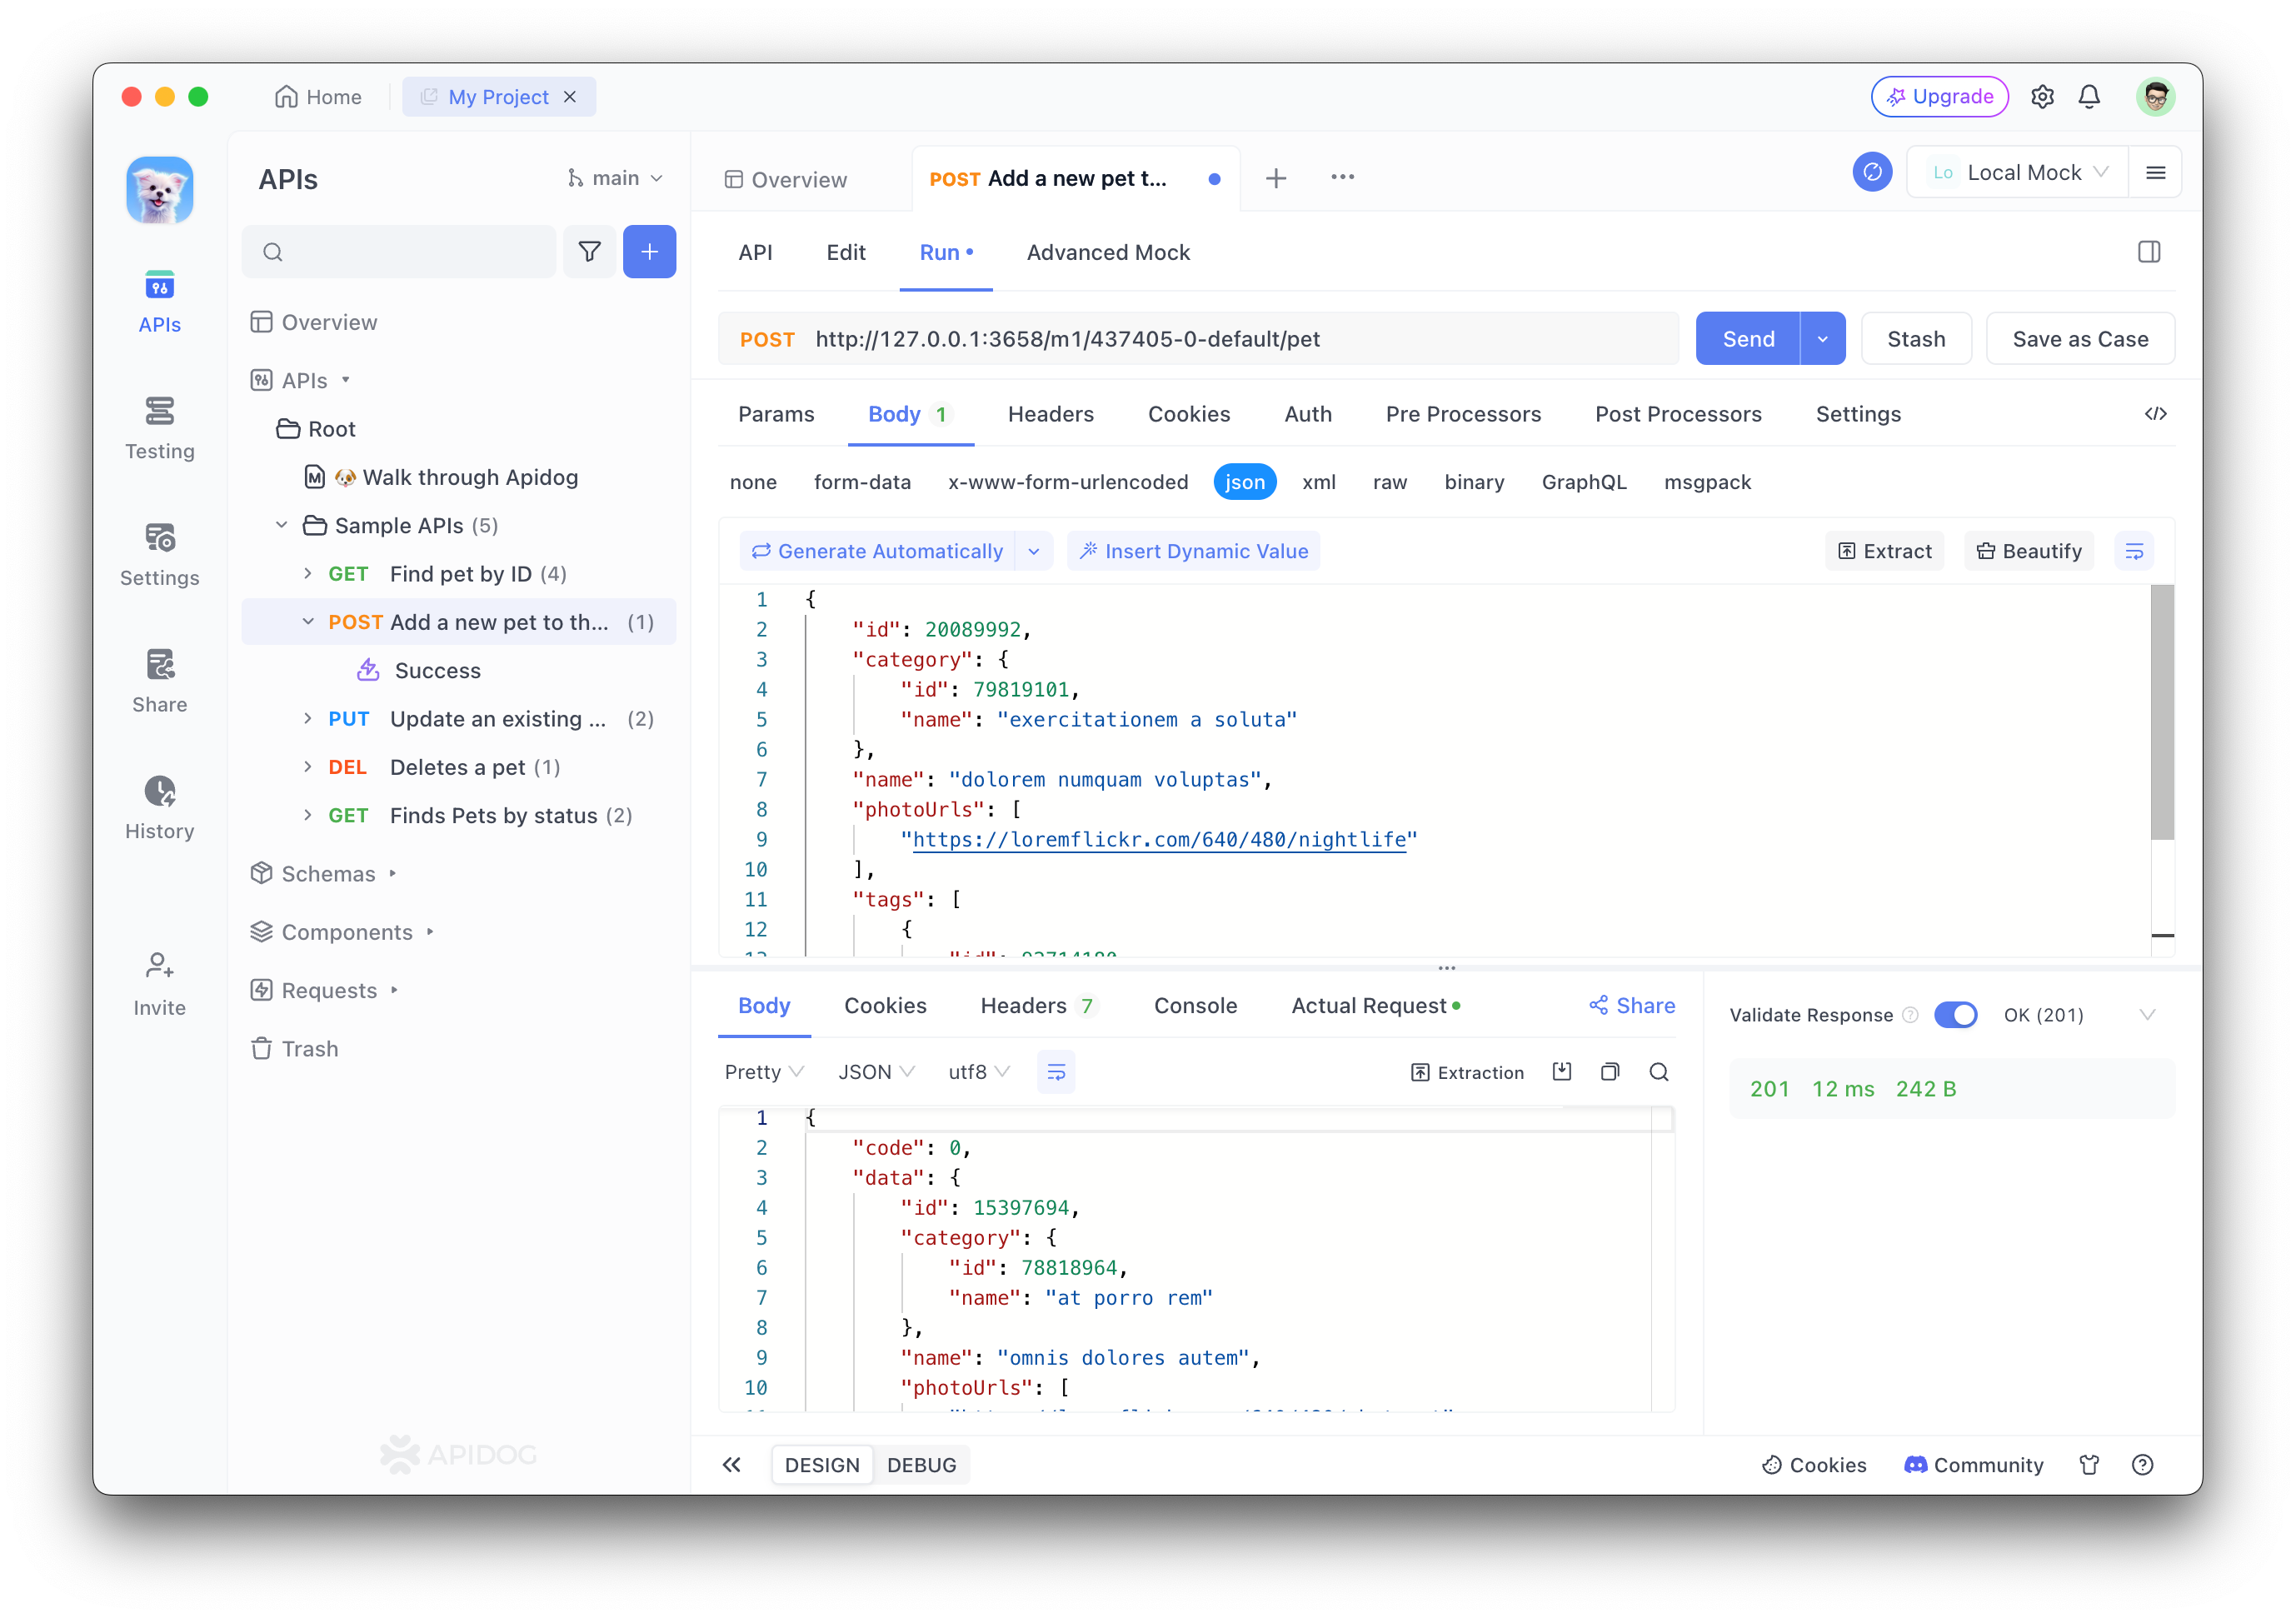This screenshot has width=2296, height=1618.
Task: Copy response body with copy icon
Action: pyautogui.click(x=1609, y=1072)
